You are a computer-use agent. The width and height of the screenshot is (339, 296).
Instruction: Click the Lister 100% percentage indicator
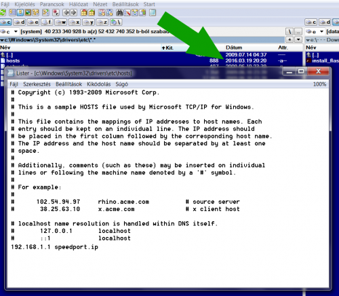(x=319, y=84)
